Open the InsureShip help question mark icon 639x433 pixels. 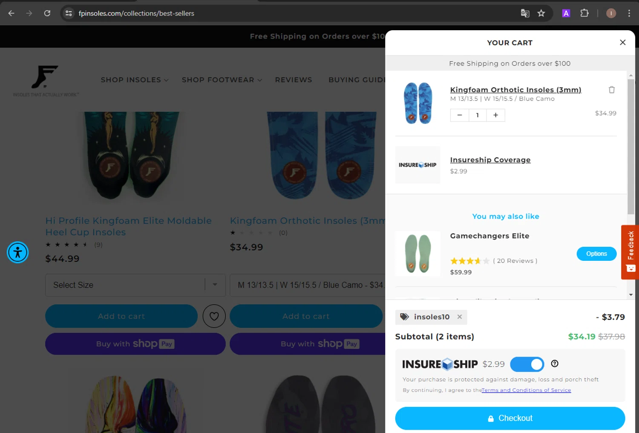[554, 364]
